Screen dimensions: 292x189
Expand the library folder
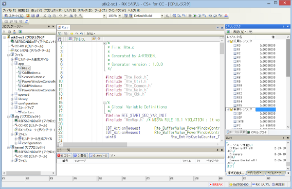point(12,99)
